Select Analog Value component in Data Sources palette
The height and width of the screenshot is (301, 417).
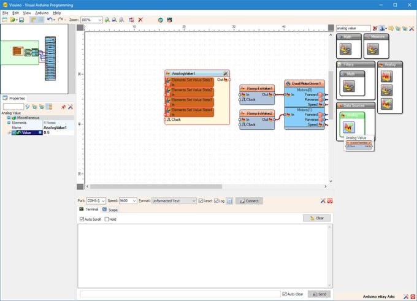pos(348,127)
